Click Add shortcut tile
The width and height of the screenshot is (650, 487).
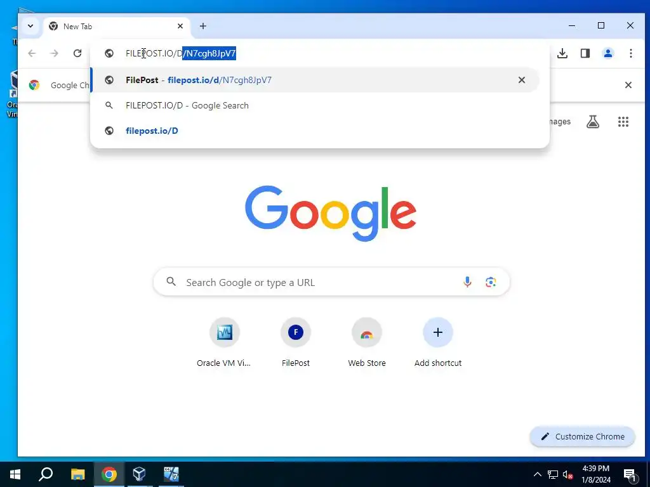tap(438, 342)
